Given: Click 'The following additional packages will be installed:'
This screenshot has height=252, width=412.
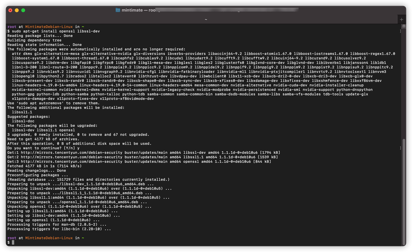Looking at the screenshot, I should (65, 107).
